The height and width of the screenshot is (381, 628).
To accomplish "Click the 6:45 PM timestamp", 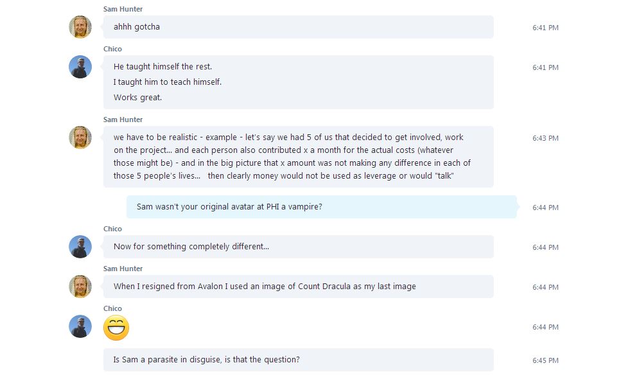I will click(545, 360).
